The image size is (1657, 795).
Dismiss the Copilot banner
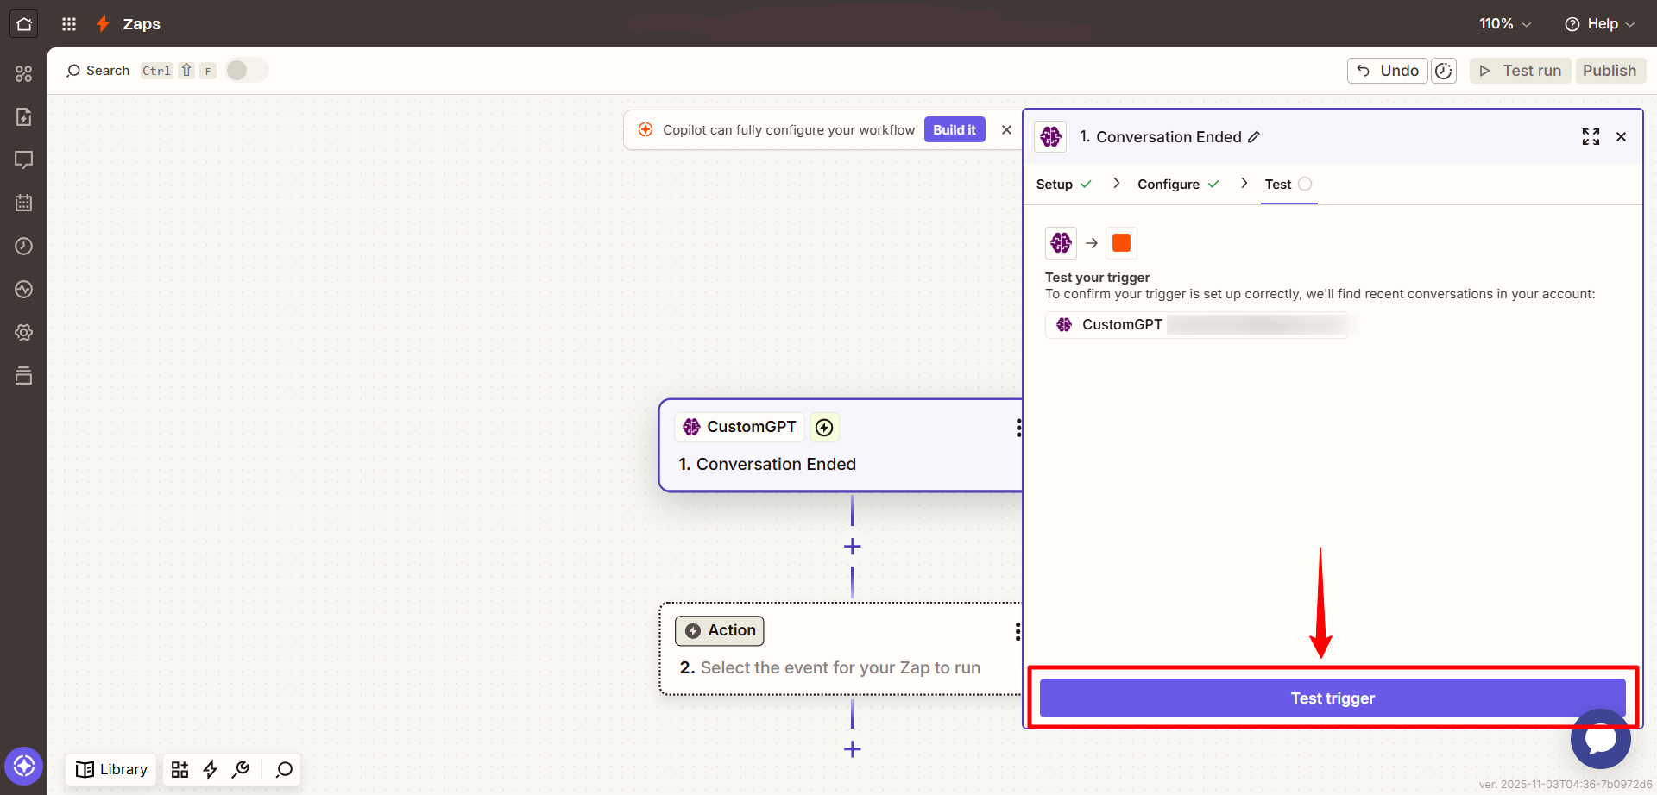(1006, 129)
